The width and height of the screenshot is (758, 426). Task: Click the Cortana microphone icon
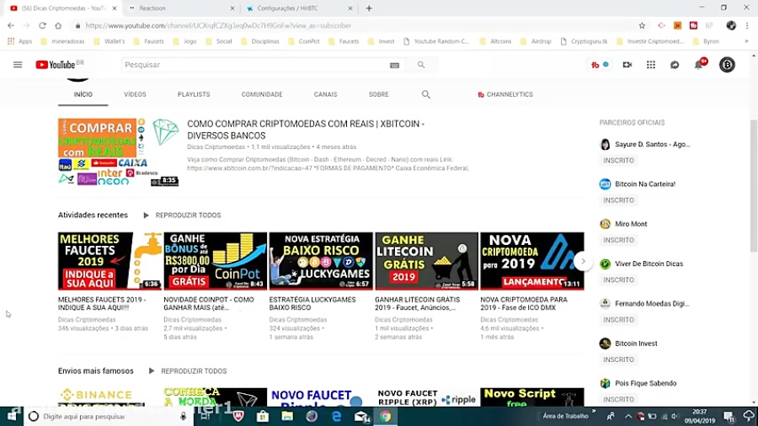(x=184, y=417)
